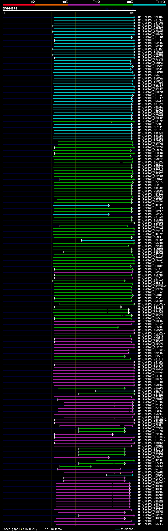Select the UniRef100_Q65X89 label
The image size is (168, 531).
[151, 115]
